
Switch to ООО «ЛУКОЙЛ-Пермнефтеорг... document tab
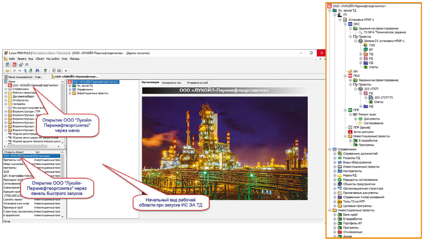75,77
